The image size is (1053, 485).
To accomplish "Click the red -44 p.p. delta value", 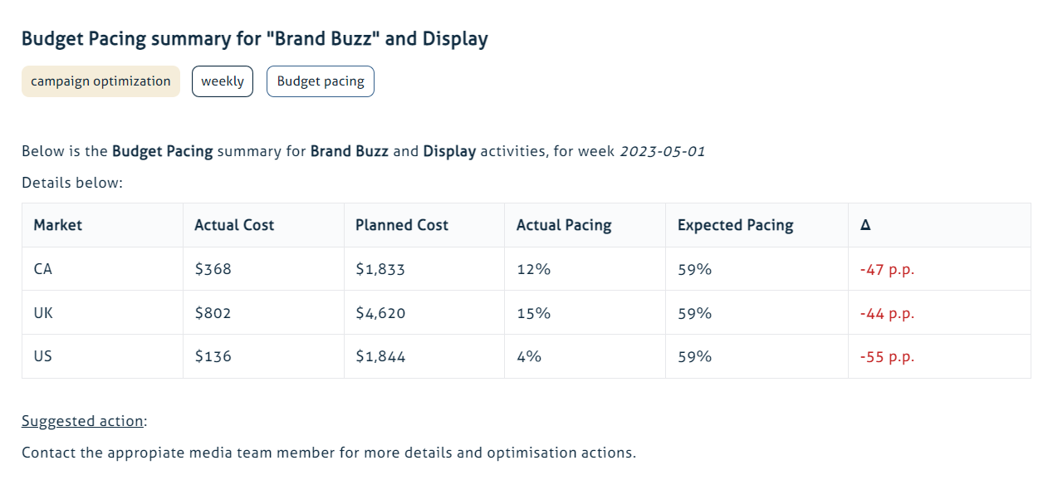I will click(887, 313).
